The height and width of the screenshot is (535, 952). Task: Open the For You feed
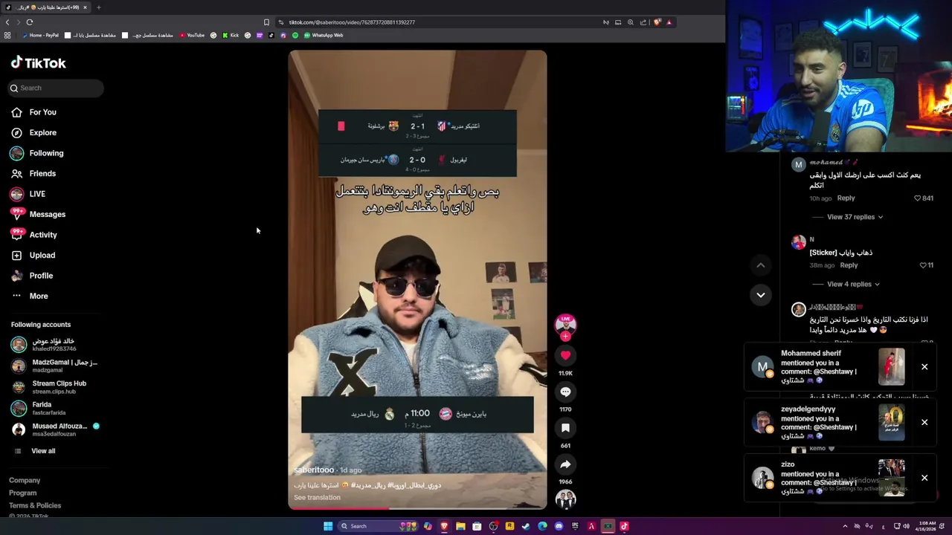33,112
